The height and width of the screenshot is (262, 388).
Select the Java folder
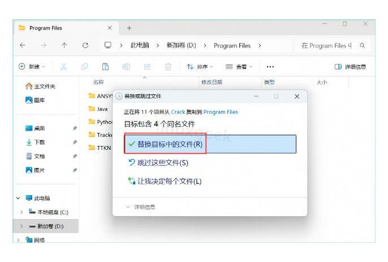(x=98, y=109)
